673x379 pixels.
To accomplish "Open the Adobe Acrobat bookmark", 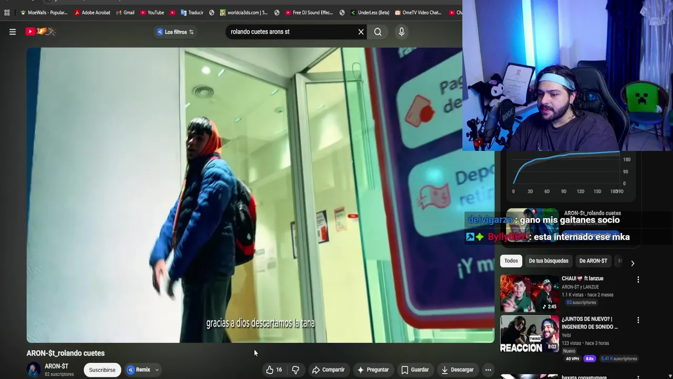I will tap(92, 13).
